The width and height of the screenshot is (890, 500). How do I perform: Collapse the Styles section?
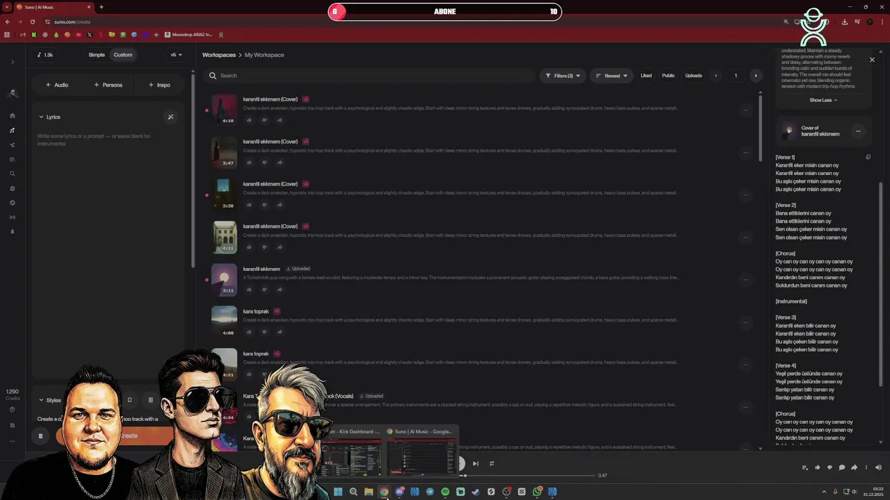49,400
